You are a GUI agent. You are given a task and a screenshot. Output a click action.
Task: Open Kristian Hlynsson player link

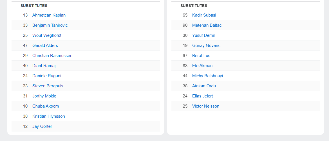click(x=49, y=116)
